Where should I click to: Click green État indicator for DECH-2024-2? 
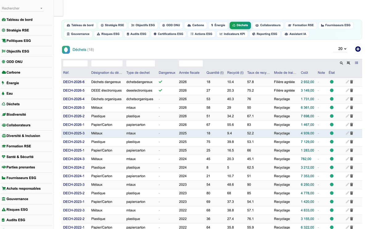(x=332, y=167)
